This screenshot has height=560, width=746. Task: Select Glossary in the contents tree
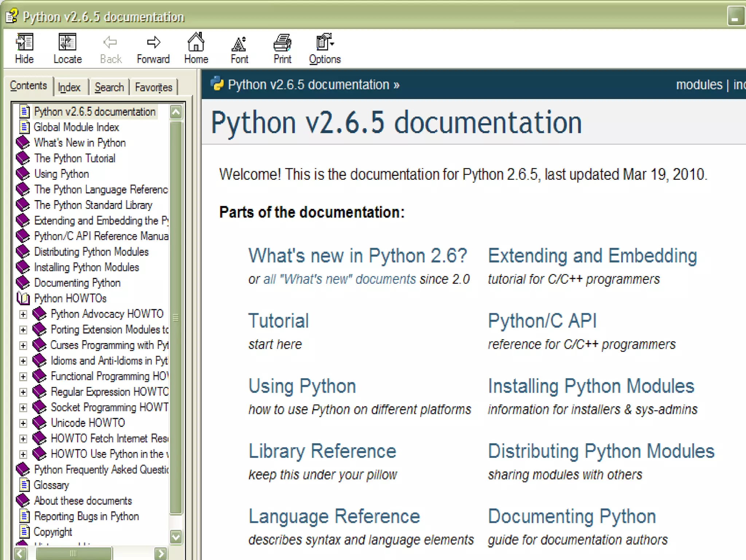pos(51,485)
